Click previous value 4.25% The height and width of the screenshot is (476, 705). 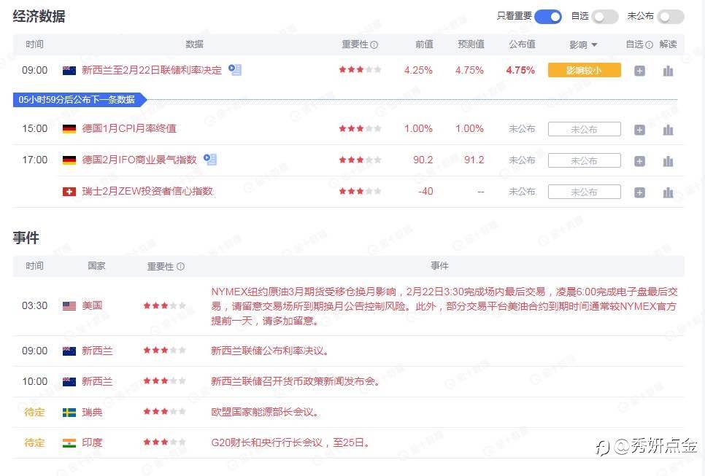[418, 70]
